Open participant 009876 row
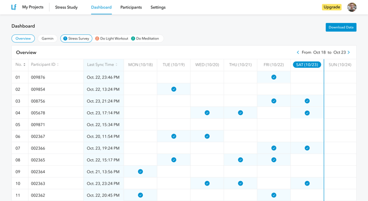Image resolution: width=368 pixels, height=201 pixels. [184, 77]
